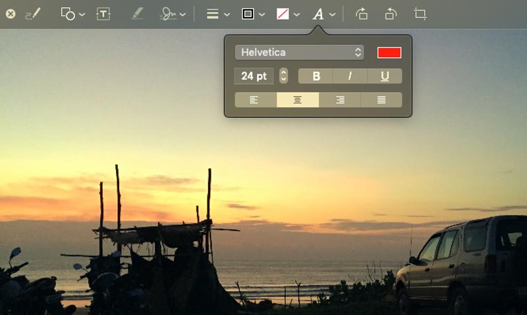Open the Shapes tool menu

tap(72, 14)
